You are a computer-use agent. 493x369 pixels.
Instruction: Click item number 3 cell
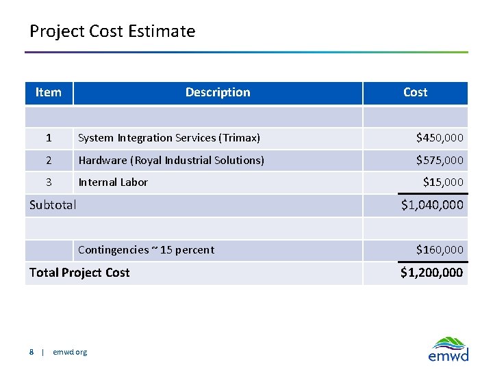(49, 182)
